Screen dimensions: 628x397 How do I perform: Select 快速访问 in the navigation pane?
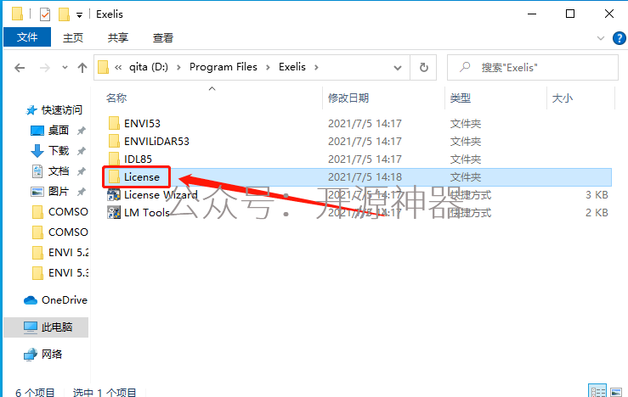pyautogui.click(x=62, y=110)
